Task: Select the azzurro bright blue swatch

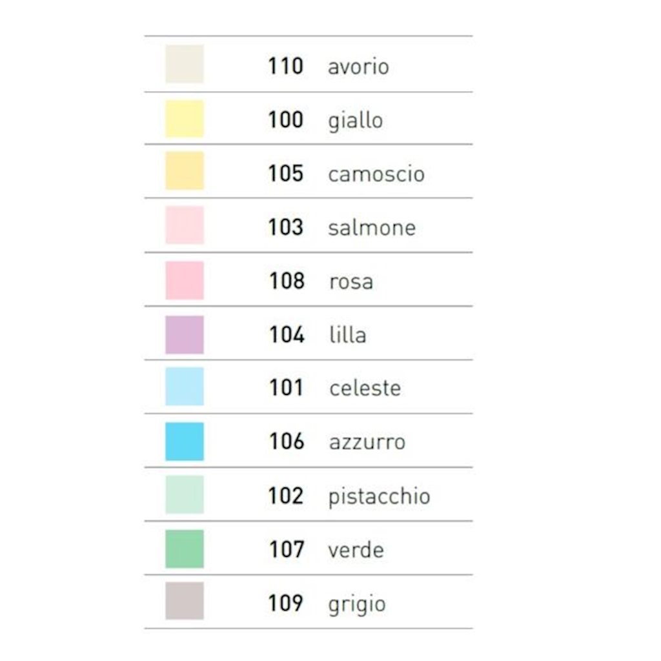Action: pos(185,442)
